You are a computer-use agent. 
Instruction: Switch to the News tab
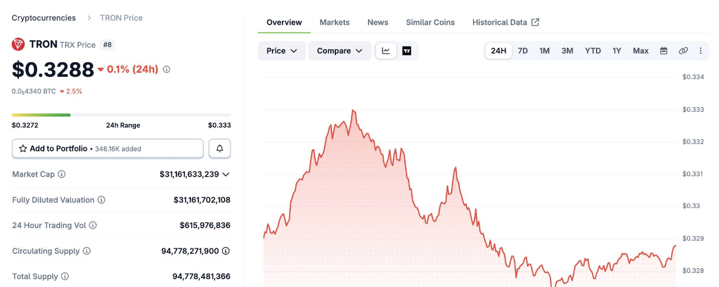(x=378, y=22)
